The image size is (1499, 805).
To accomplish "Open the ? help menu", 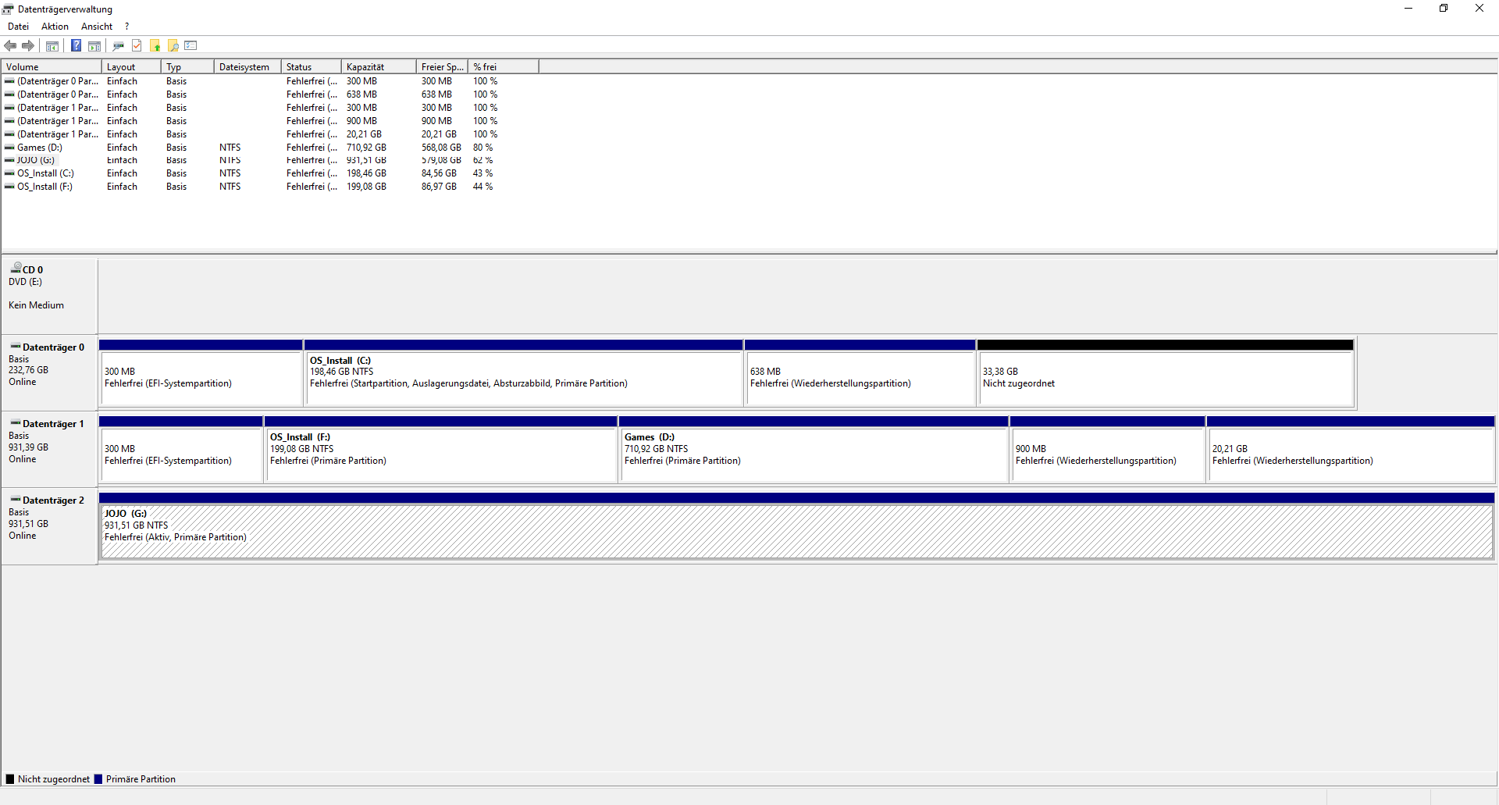I will pyautogui.click(x=126, y=27).
